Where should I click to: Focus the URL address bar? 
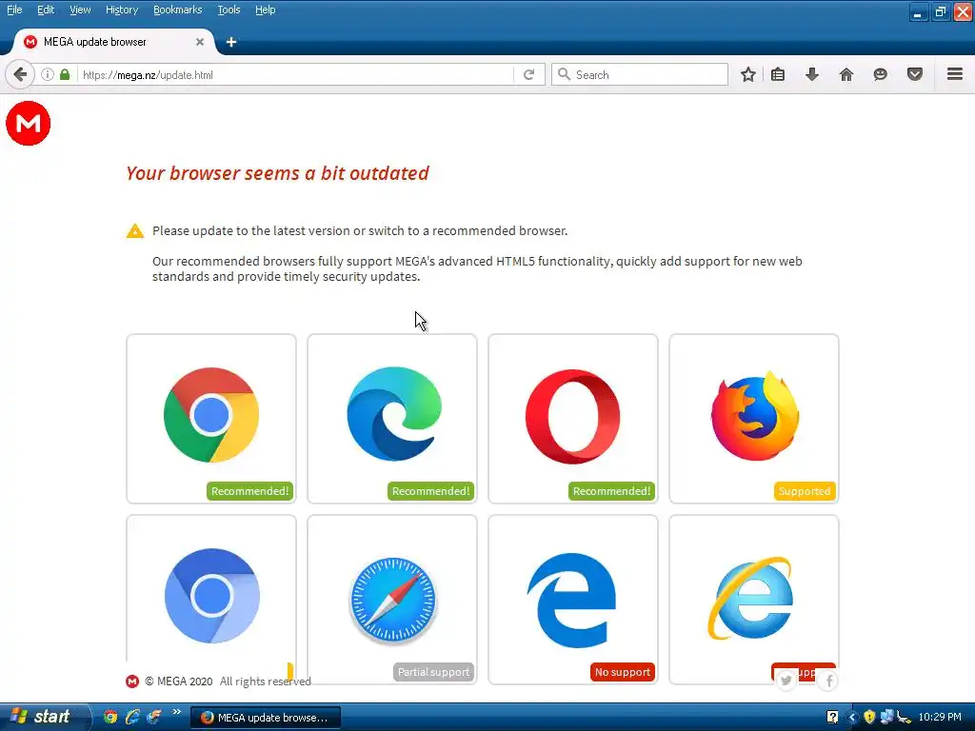click(x=296, y=74)
